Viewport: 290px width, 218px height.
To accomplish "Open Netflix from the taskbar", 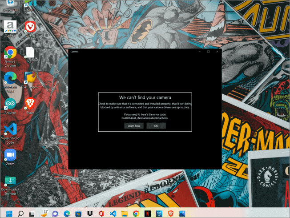I will 147,214.
